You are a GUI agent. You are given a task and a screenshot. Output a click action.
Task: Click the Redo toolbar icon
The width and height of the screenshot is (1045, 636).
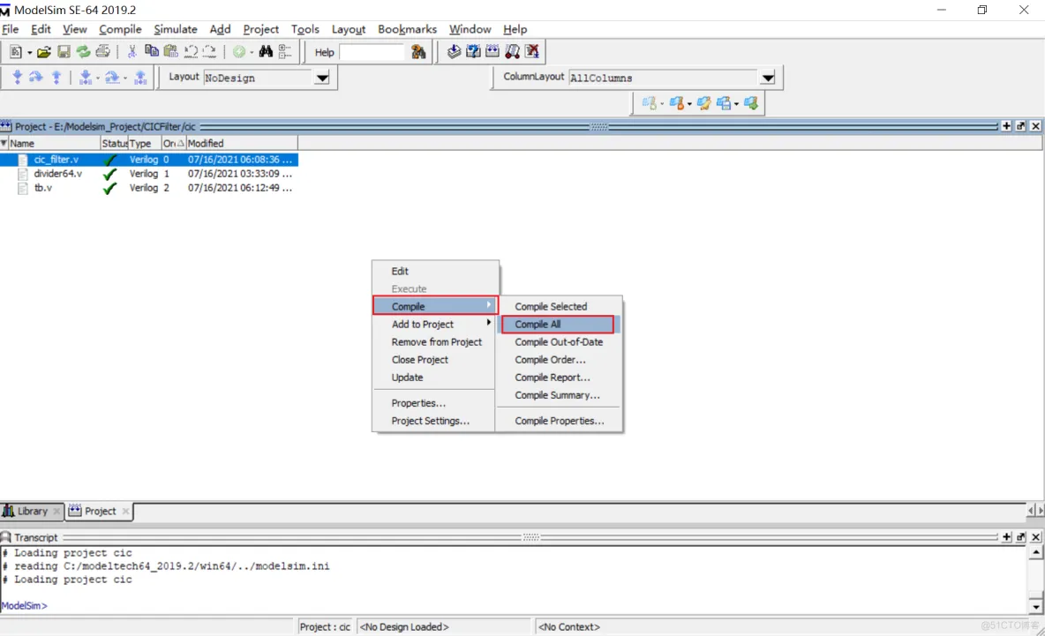click(210, 51)
